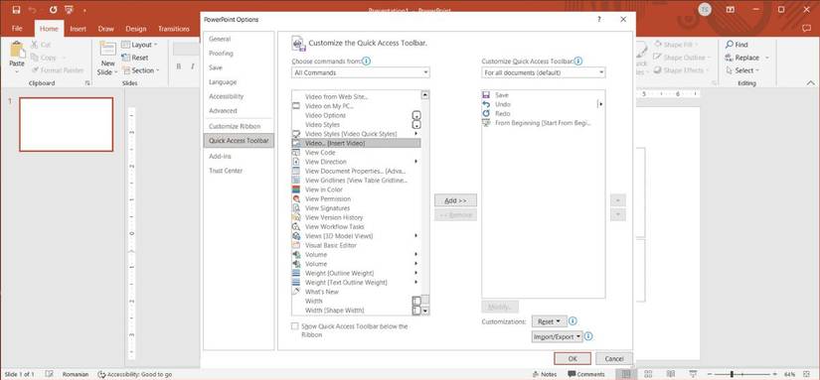Click the scroll-up arrow of the commands list
Screen dimensions: 820x380
(x=424, y=95)
